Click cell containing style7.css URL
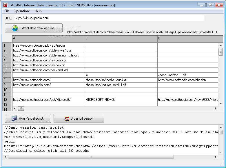This screenshot has width=226, height=168. point(49,50)
